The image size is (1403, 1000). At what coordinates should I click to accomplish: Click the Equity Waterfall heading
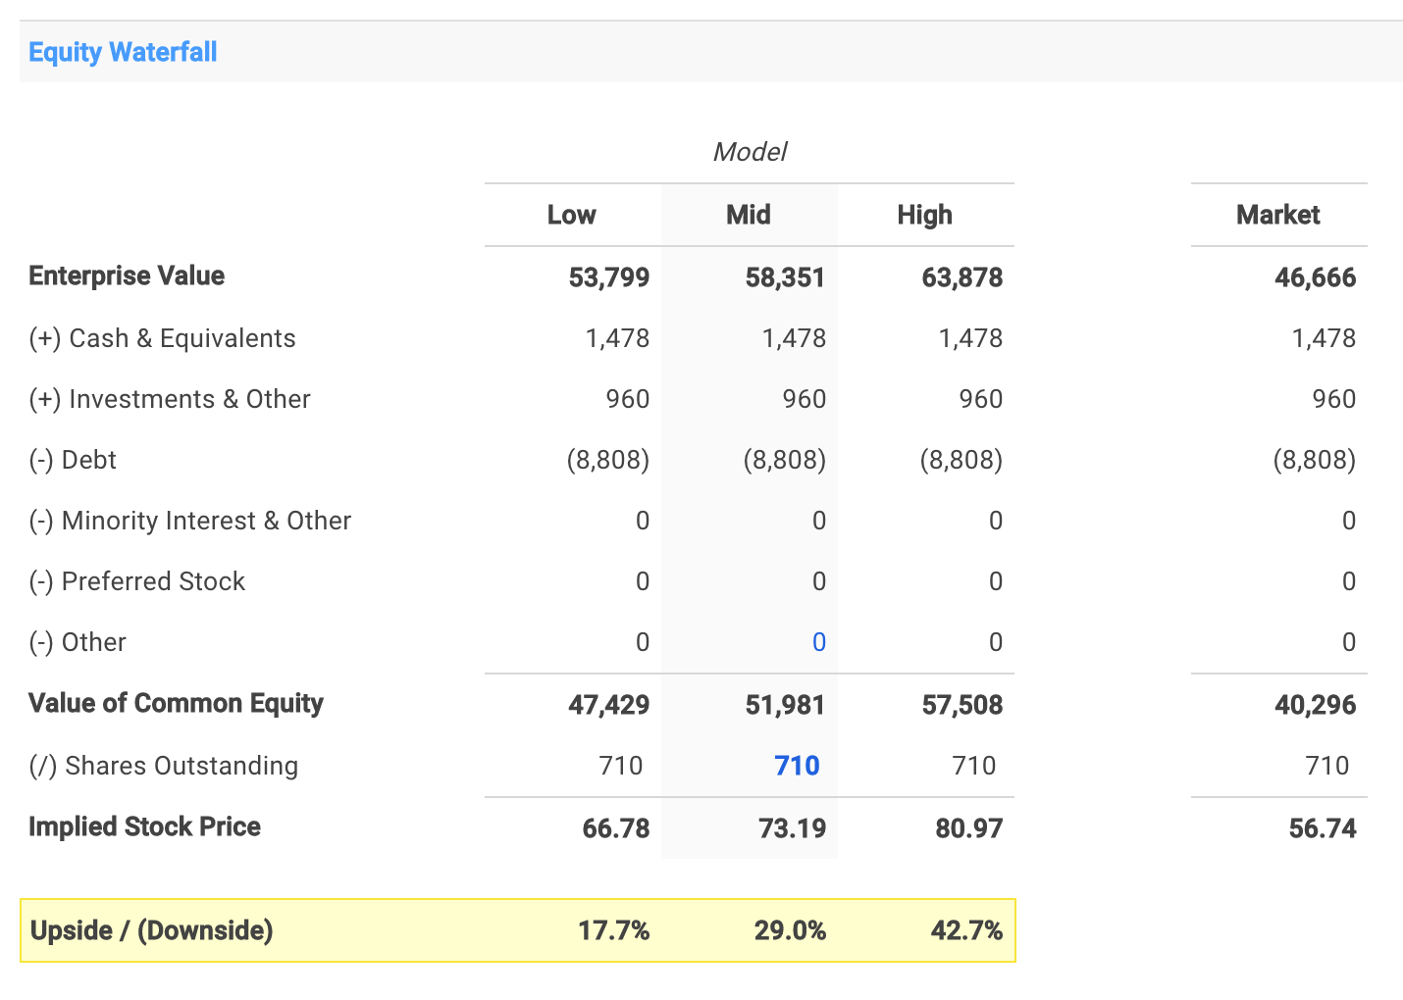point(123,52)
